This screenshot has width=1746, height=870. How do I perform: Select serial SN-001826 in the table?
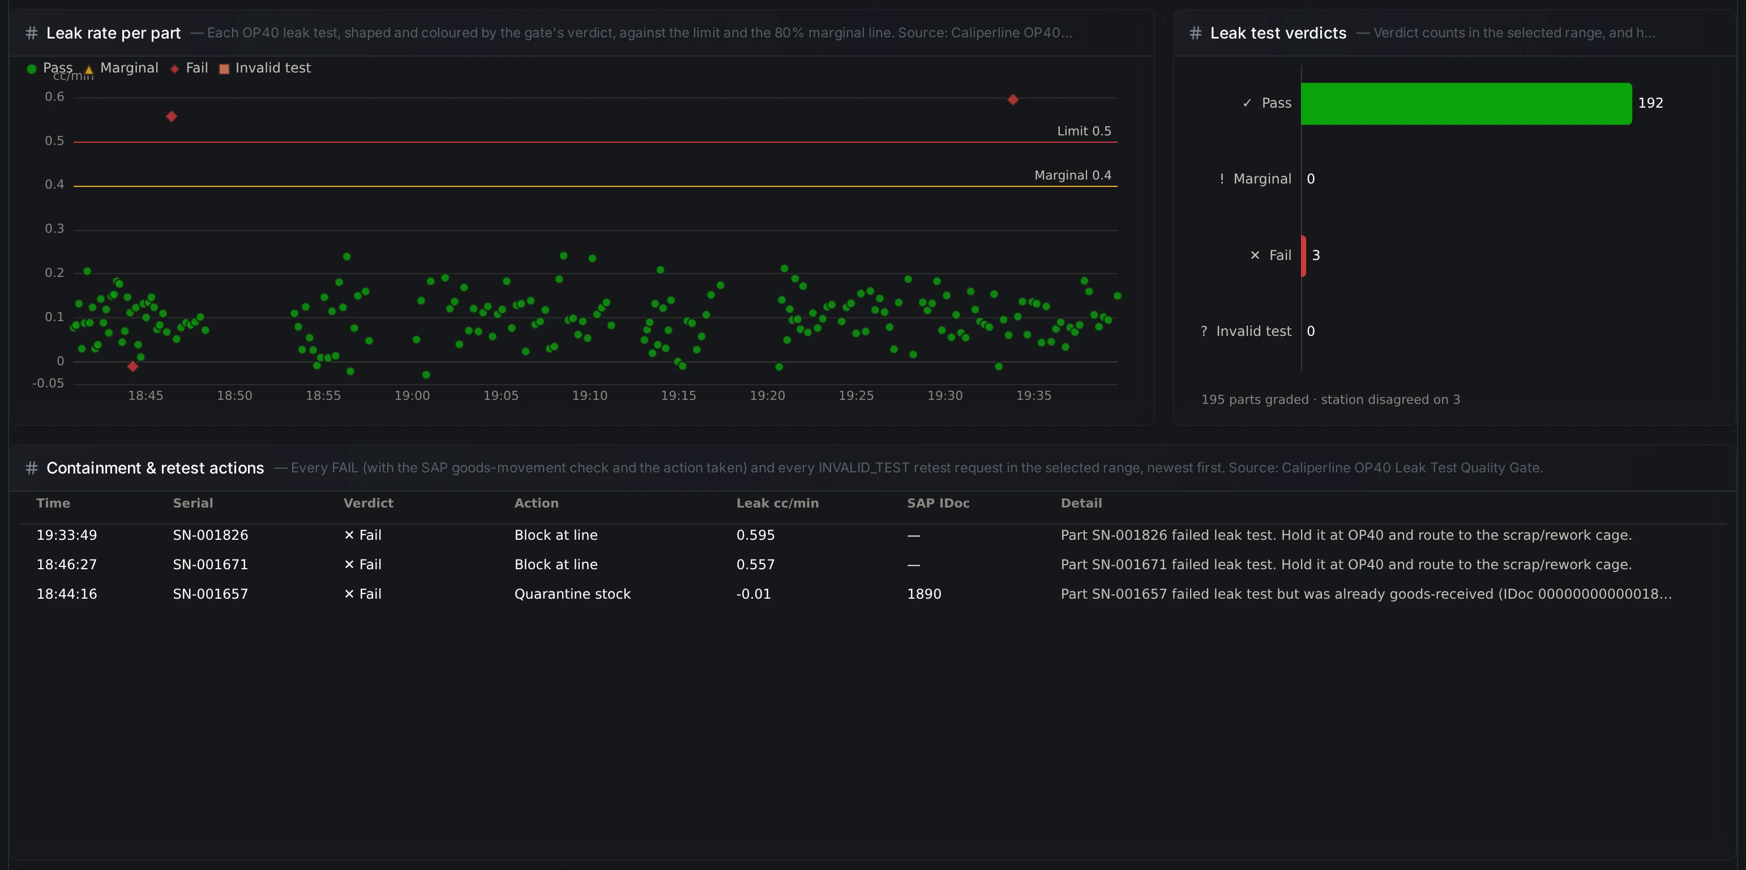pos(211,535)
